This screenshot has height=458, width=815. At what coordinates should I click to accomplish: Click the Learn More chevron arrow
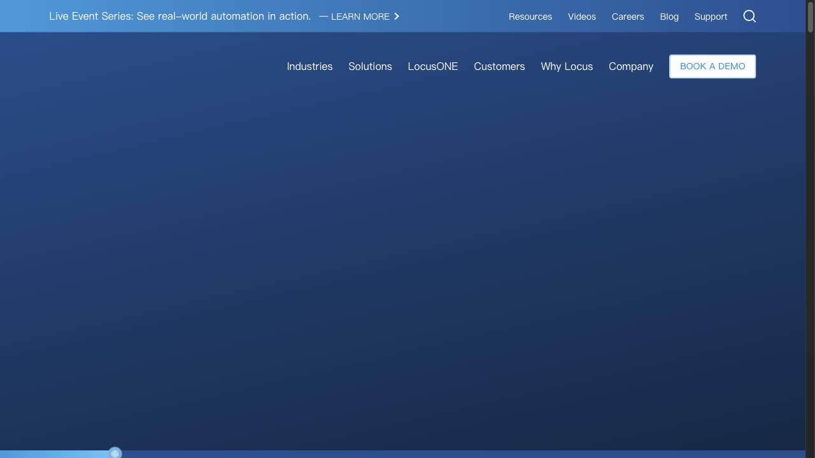tap(397, 17)
